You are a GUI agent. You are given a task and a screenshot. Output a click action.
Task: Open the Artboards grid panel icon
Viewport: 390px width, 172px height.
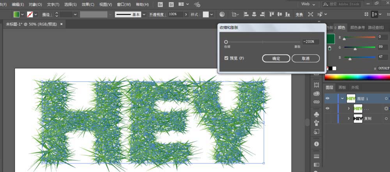(x=316, y=85)
